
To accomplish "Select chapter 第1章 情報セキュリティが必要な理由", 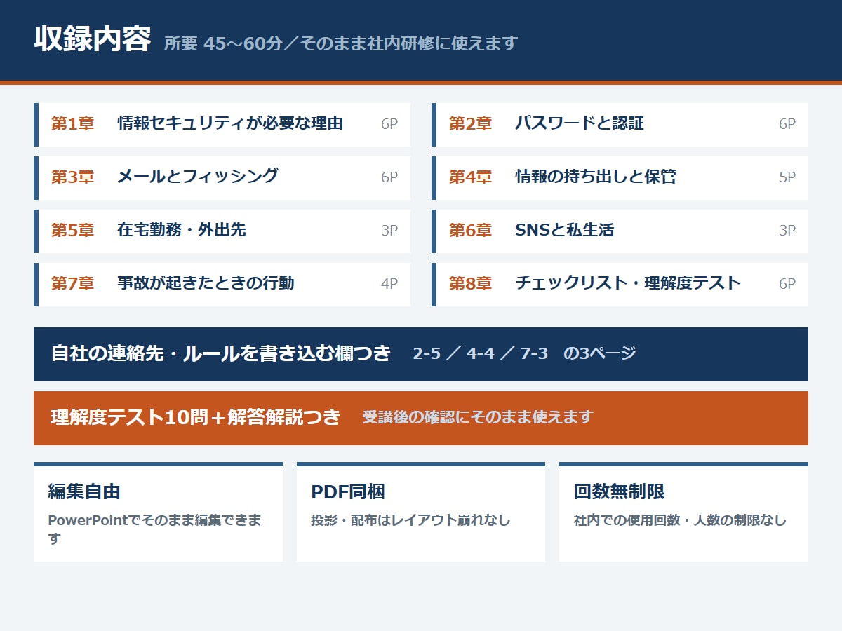I will (222, 125).
